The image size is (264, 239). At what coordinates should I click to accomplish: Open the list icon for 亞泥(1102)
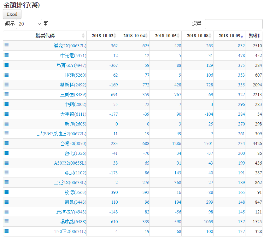pyautogui.click(x=6, y=172)
